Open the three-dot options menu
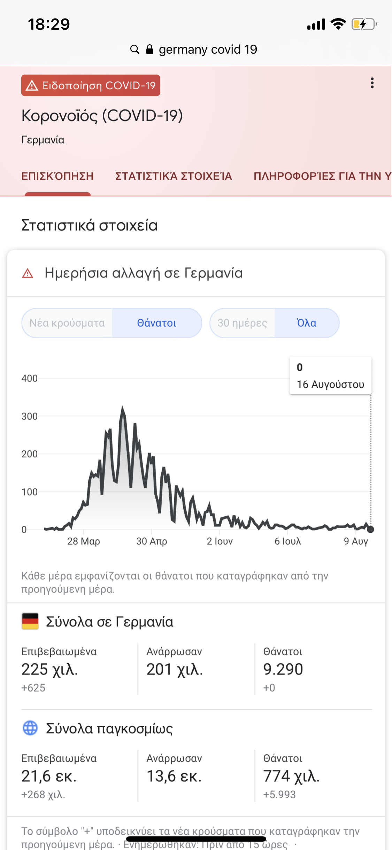Image resolution: width=392 pixels, height=850 pixels. 372,83
